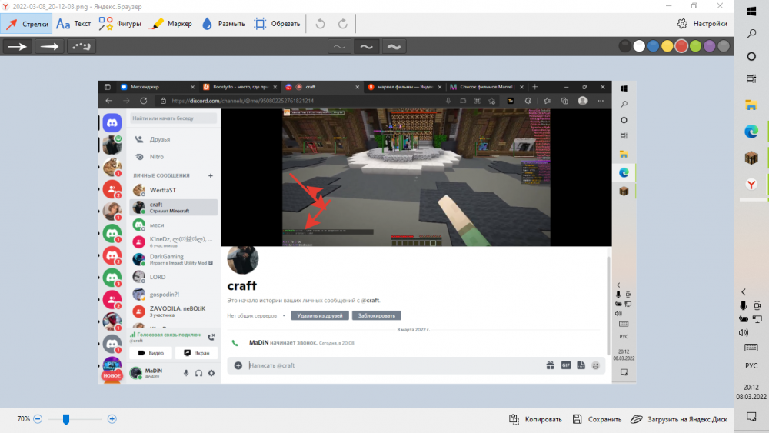Open the network tray icon
769x433 pixels.
pyautogui.click(x=757, y=319)
